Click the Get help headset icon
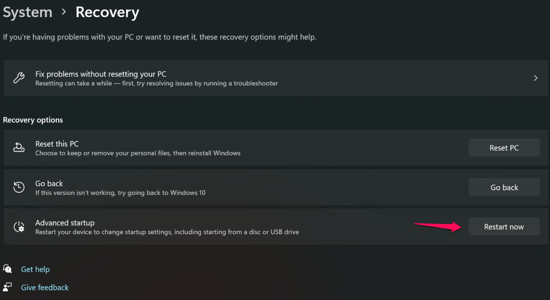 tap(7, 269)
